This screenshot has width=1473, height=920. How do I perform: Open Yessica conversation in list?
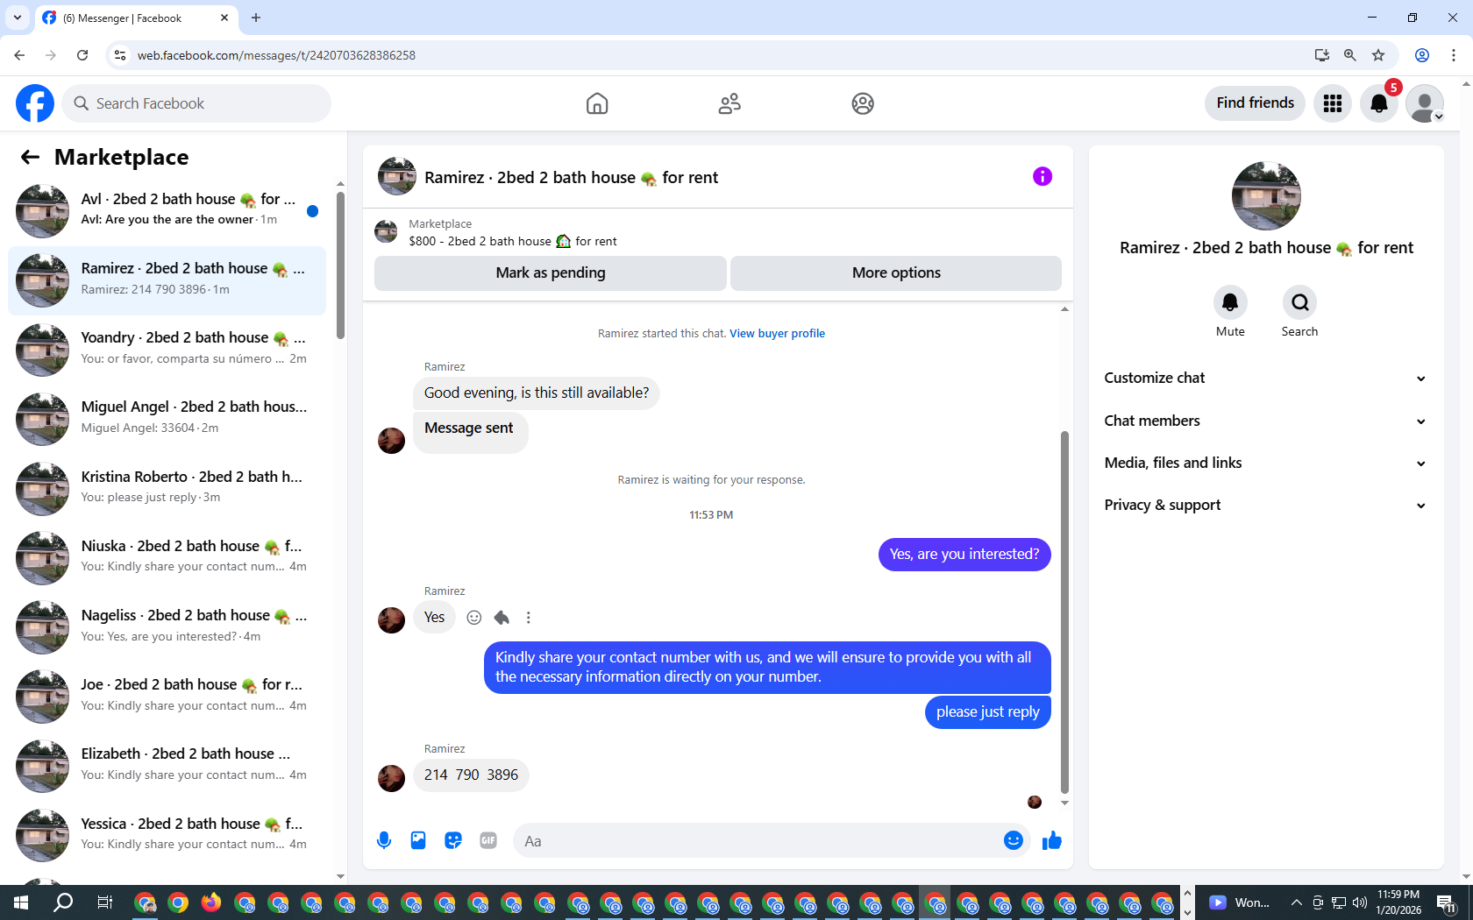point(167,835)
